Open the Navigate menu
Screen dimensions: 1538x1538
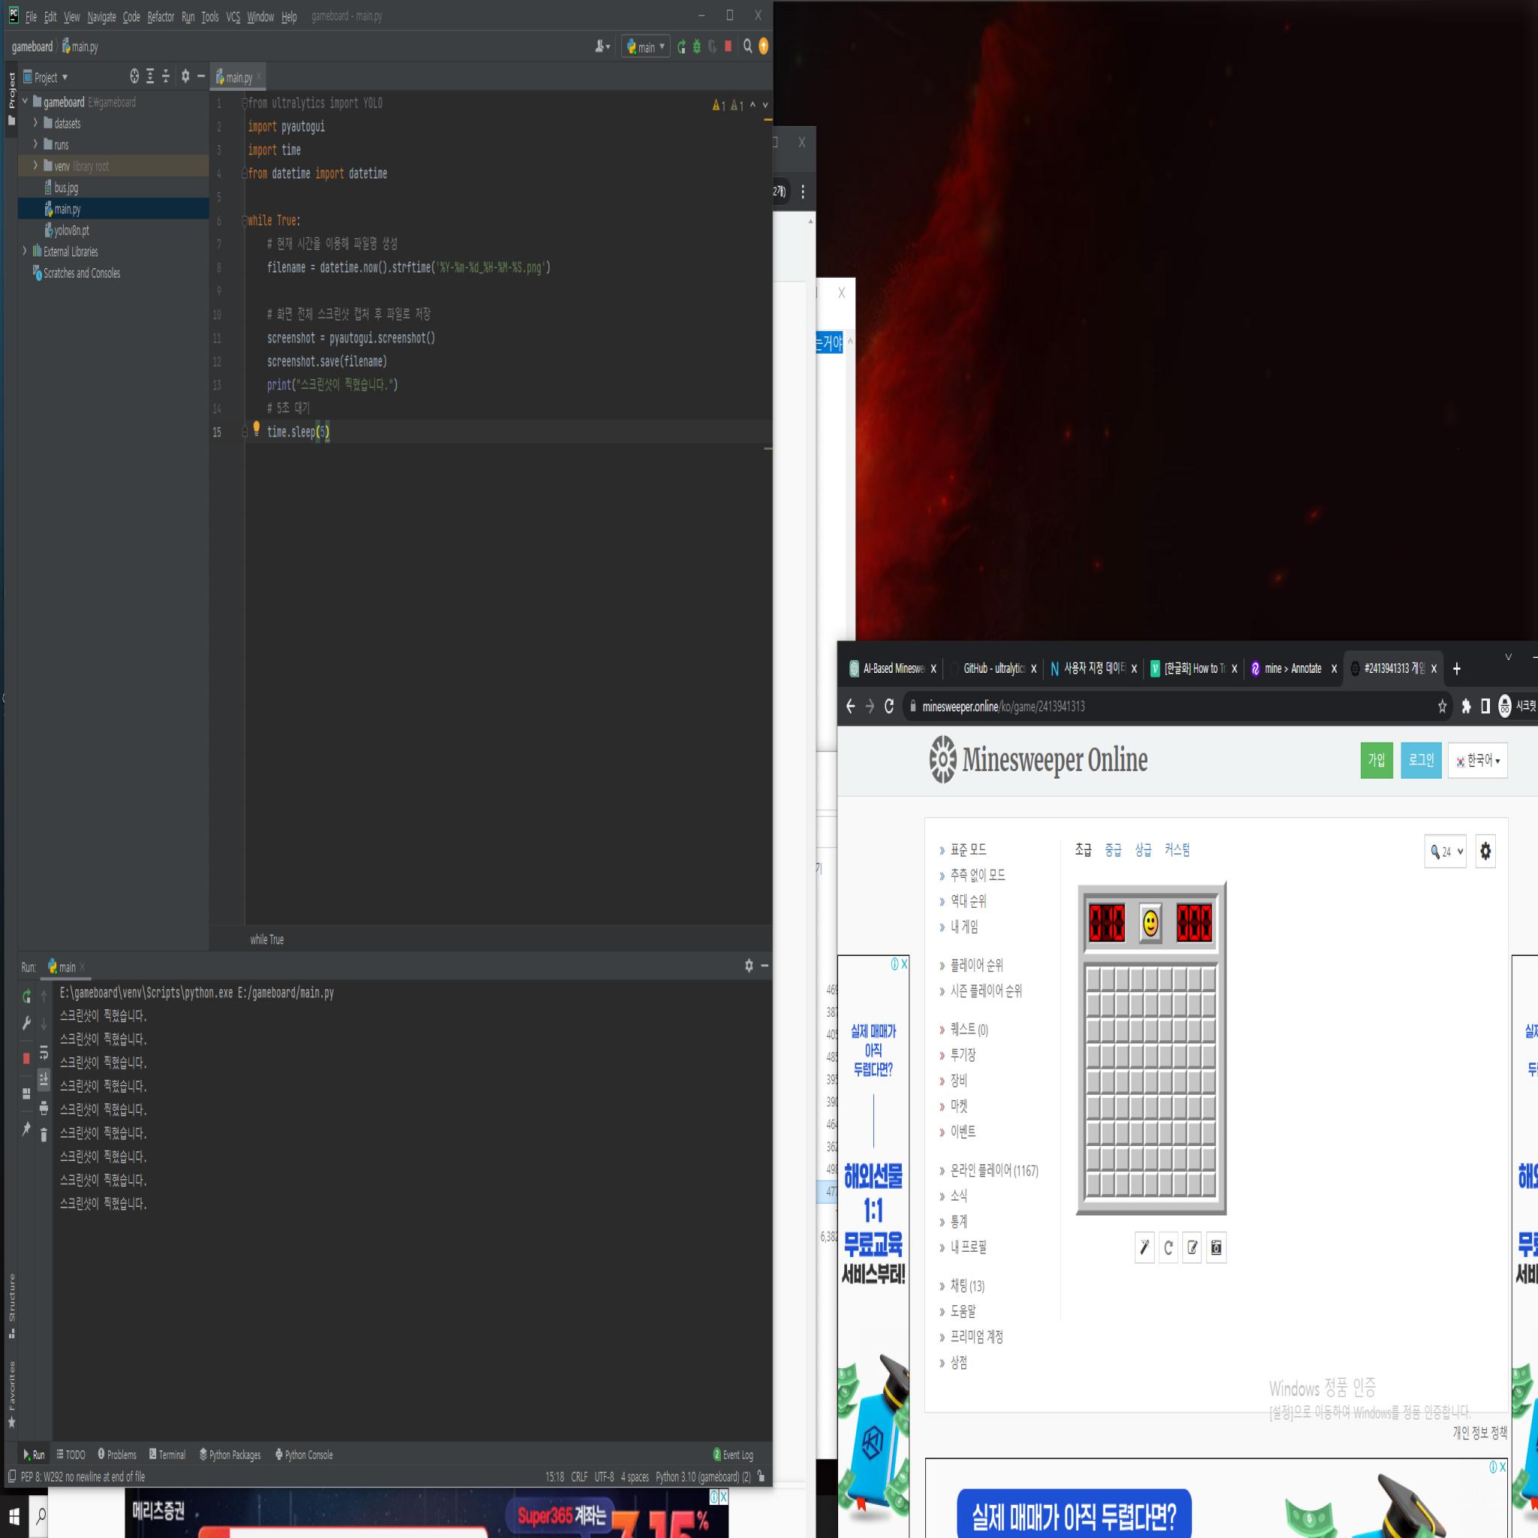click(x=101, y=17)
